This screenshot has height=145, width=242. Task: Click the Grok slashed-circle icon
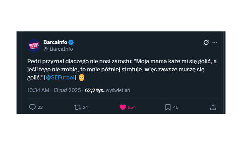(x=206, y=42)
